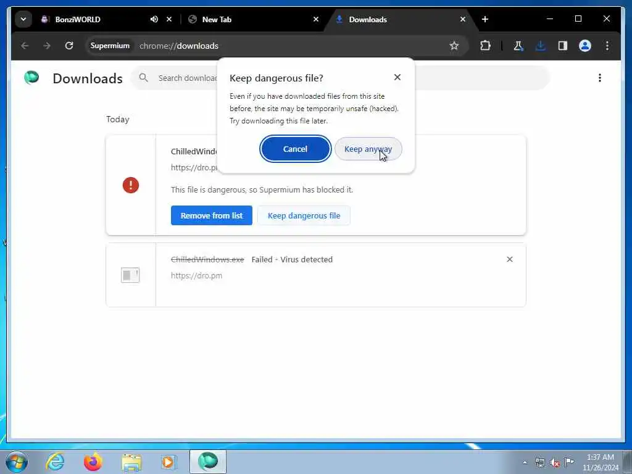This screenshot has height=474, width=632.
Task: Remove the failed download with X
Action: tap(509, 259)
